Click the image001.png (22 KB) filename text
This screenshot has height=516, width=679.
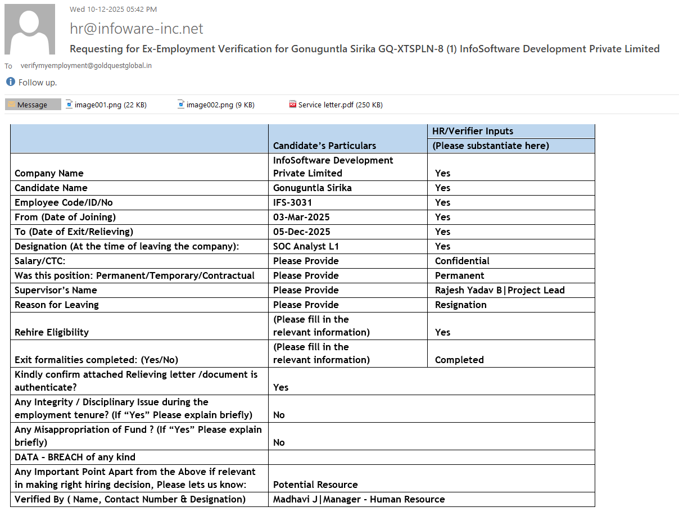tap(111, 105)
